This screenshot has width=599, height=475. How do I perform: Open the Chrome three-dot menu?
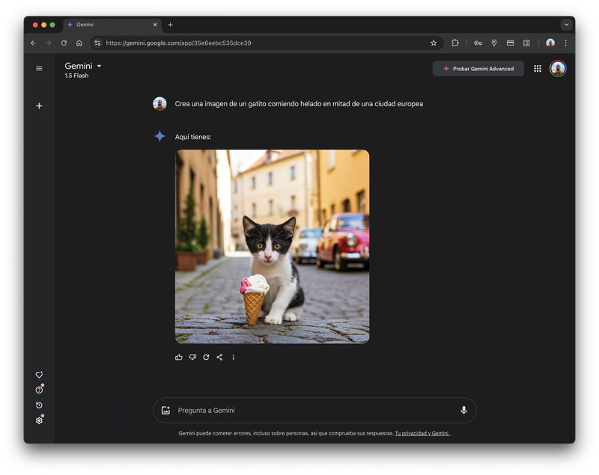click(565, 43)
